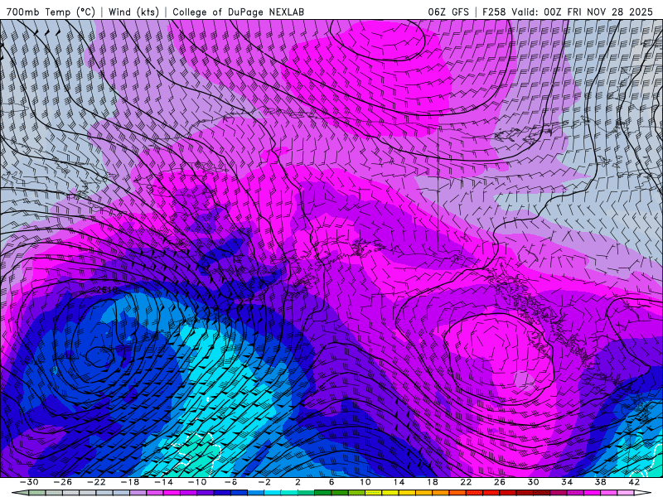The image size is (663, 497).
Task: Click the dark green swatch below 6
Action: 323,493
